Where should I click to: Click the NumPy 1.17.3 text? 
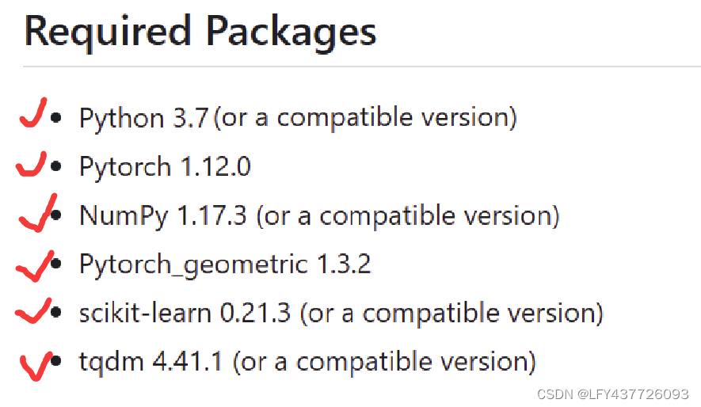point(162,215)
